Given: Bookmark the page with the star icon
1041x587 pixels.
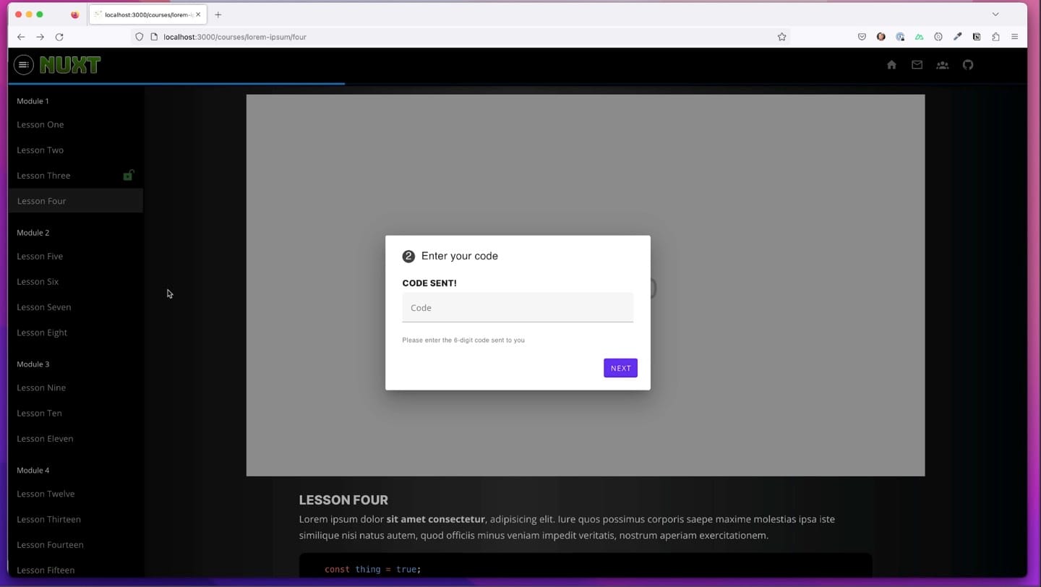Looking at the screenshot, I should coord(781,37).
